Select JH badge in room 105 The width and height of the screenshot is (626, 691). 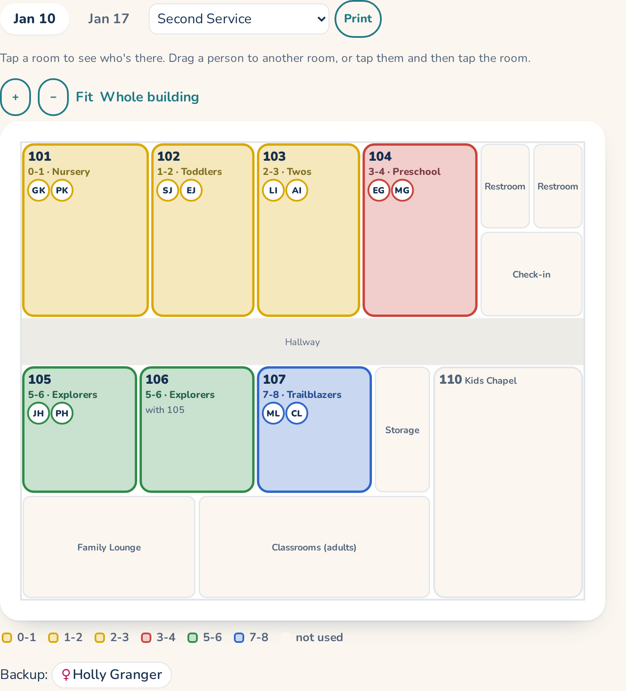39,413
